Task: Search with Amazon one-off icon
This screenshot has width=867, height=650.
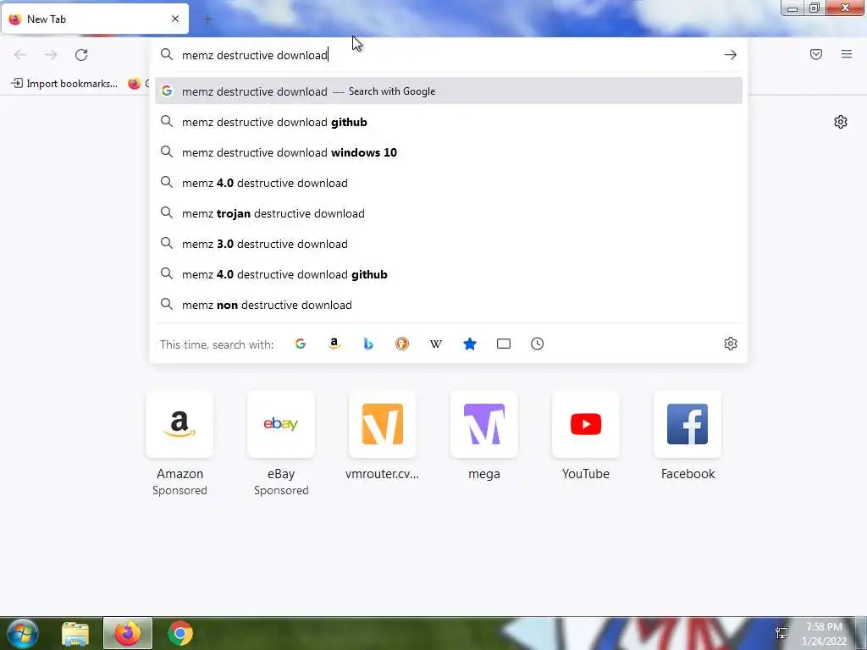Action: (334, 344)
